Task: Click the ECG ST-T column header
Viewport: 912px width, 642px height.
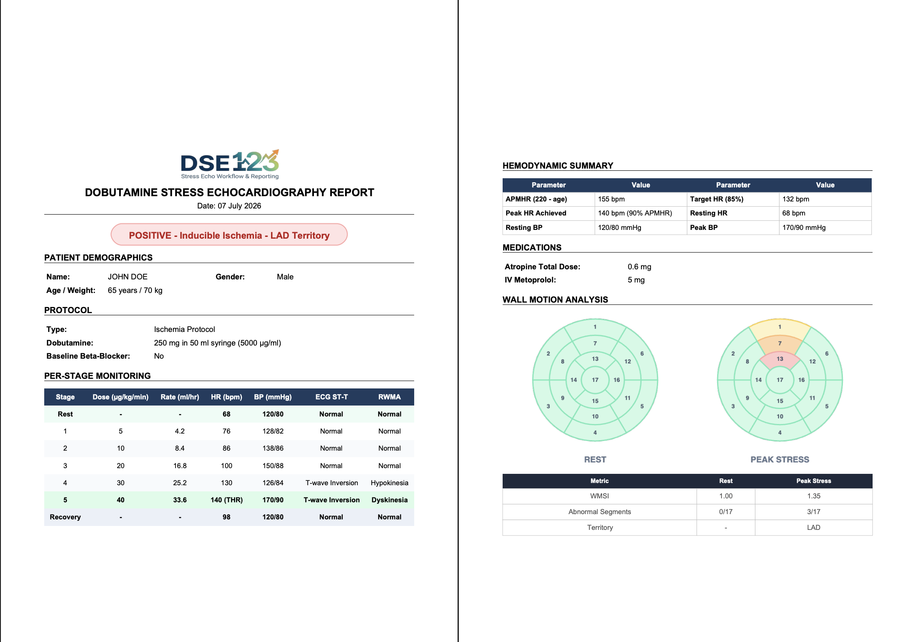Action: click(331, 397)
